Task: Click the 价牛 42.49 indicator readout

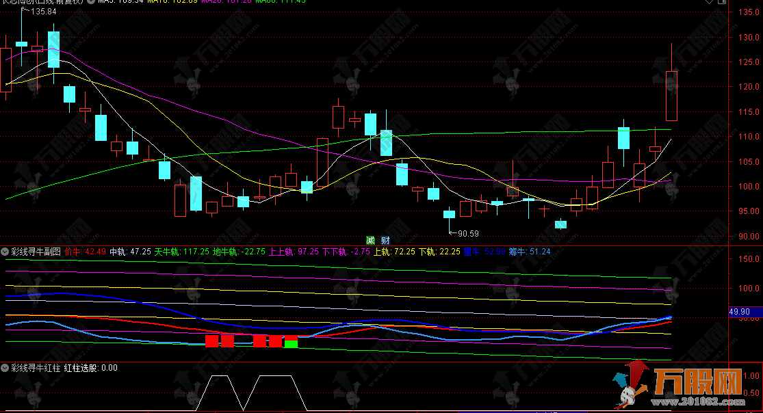Action: 85,252
